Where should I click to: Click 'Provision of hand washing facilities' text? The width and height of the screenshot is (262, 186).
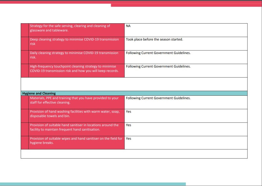point(75,114)
